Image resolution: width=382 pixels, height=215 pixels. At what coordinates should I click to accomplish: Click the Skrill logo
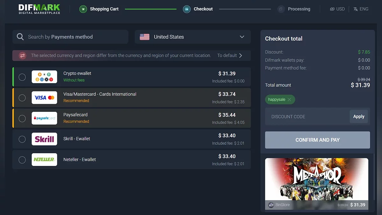(x=44, y=139)
